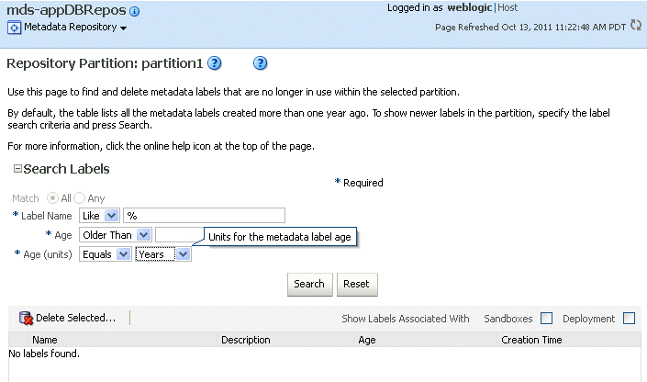Enable the Deployment checkbox
Image resolution: width=647 pixels, height=382 pixels.
point(629,319)
